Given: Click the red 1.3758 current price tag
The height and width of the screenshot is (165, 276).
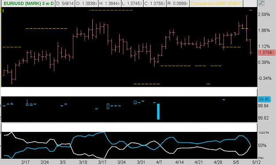Looking at the screenshot, I should coord(266,52).
